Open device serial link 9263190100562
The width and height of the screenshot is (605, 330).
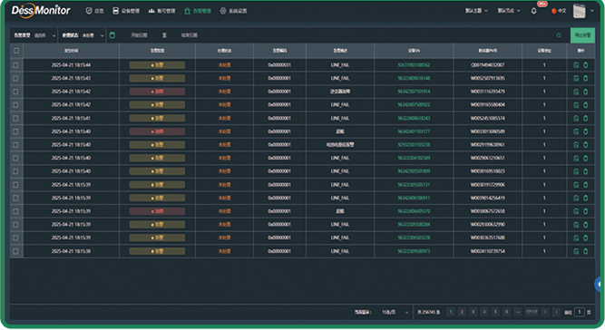[x=414, y=65]
